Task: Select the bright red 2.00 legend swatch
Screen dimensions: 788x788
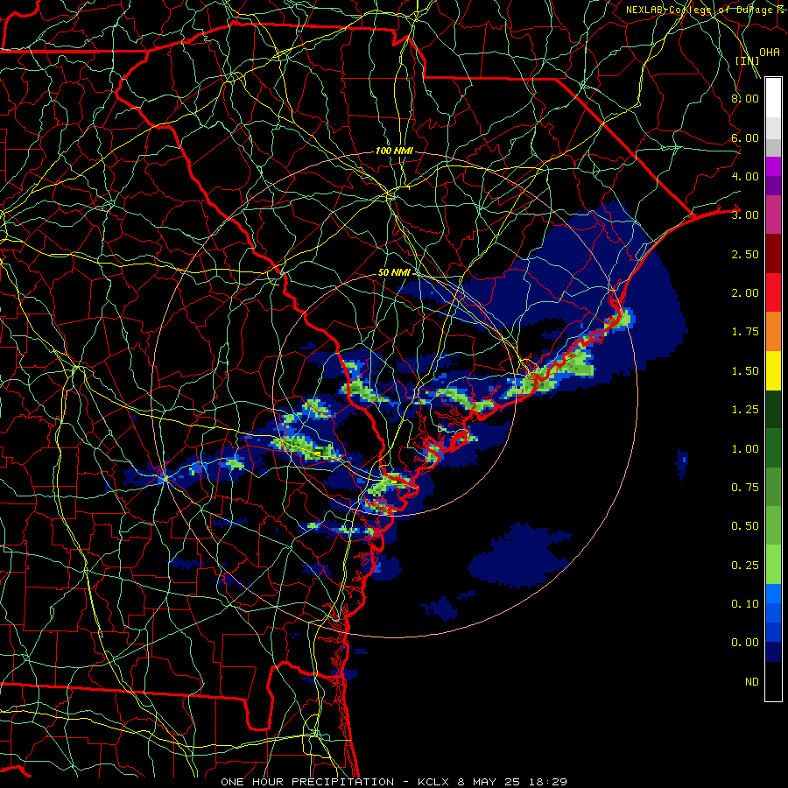Action: pos(773,292)
